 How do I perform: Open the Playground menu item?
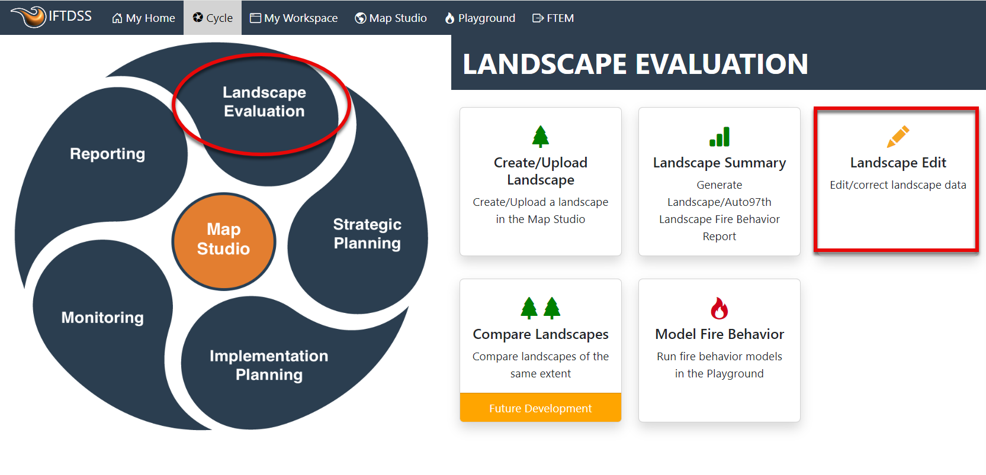point(480,18)
